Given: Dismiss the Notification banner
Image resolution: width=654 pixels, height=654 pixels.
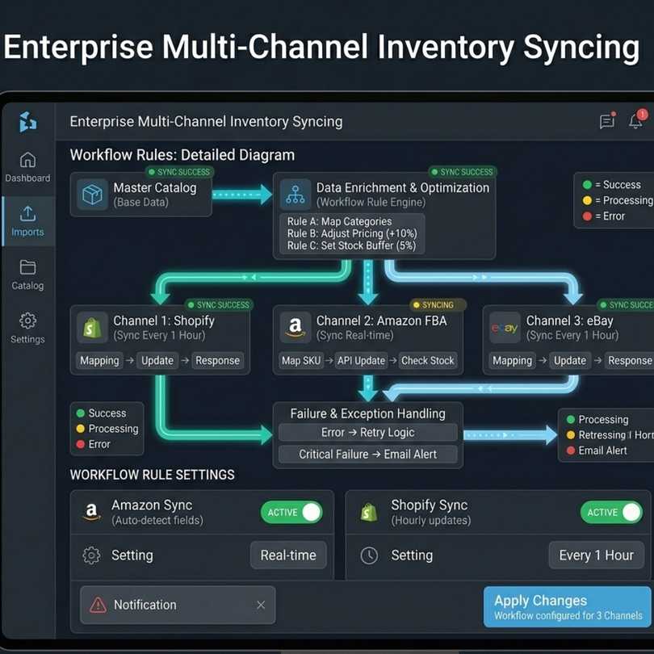Looking at the screenshot, I should click(x=261, y=605).
